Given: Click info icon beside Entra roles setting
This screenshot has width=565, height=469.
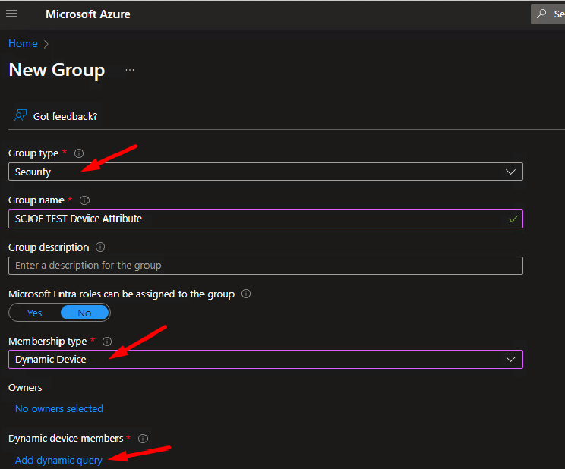Looking at the screenshot, I should coord(246,294).
